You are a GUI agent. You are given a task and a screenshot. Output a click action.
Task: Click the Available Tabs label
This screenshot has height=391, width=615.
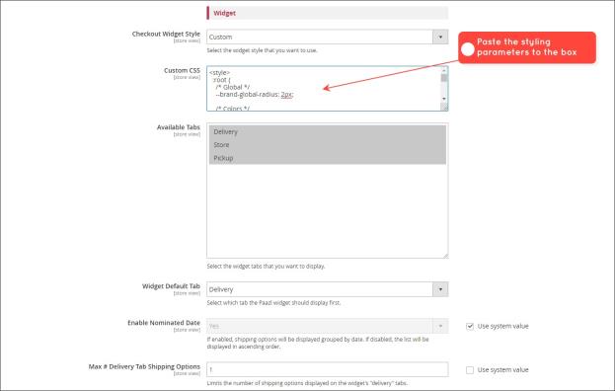(179, 127)
